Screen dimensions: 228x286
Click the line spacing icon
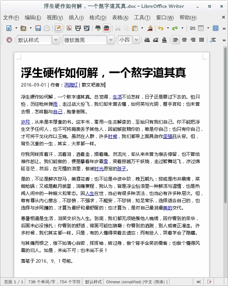coord(213,40)
